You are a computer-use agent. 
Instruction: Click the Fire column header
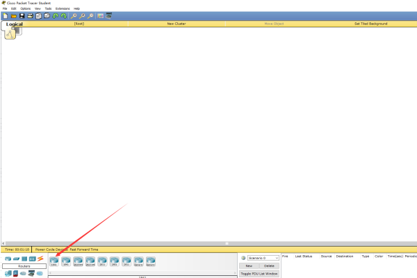285,256
